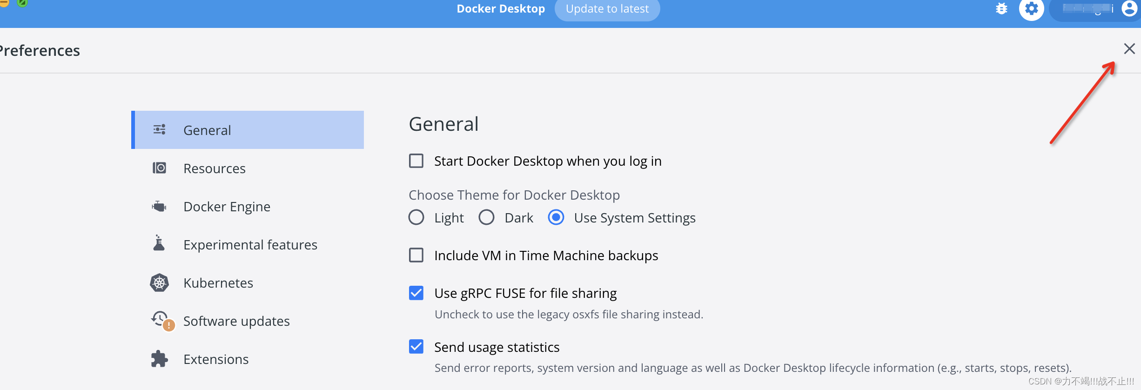
Task: Click the Preferences heading text
Action: coord(40,50)
